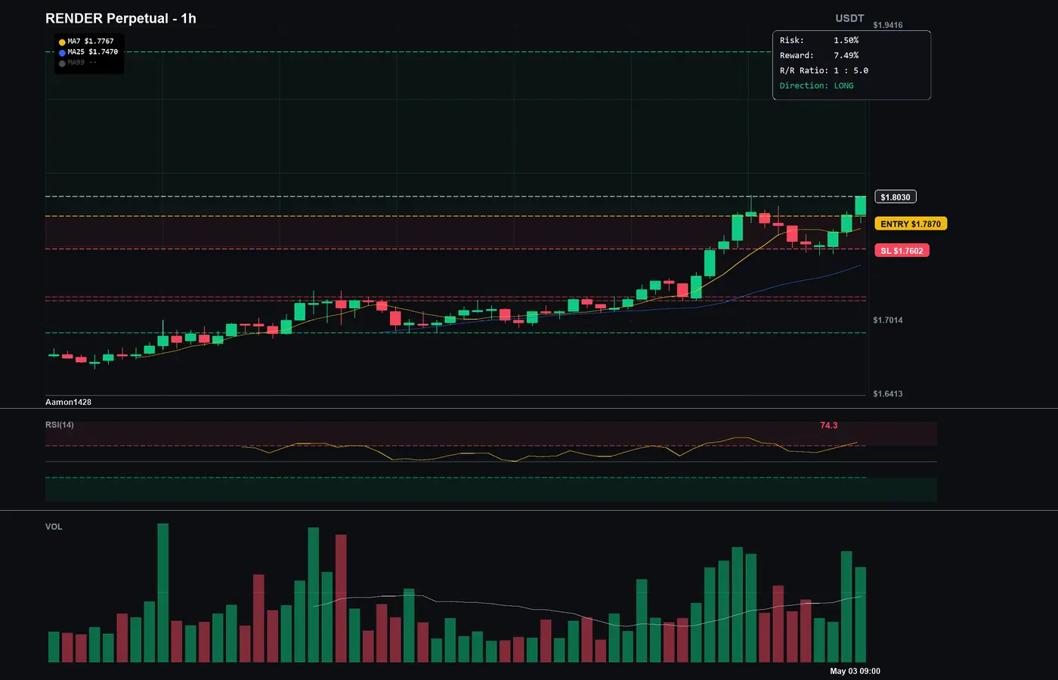Click the blue MA25 legend dot
Image resolution: width=1058 pixels, height=680 pixels.
coord(62,53)
